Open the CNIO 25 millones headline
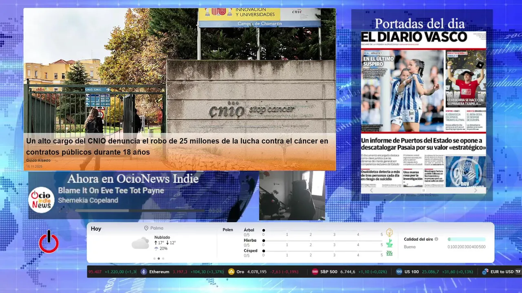522x293 pixels. pyautogui.click(x=177, y=146)
